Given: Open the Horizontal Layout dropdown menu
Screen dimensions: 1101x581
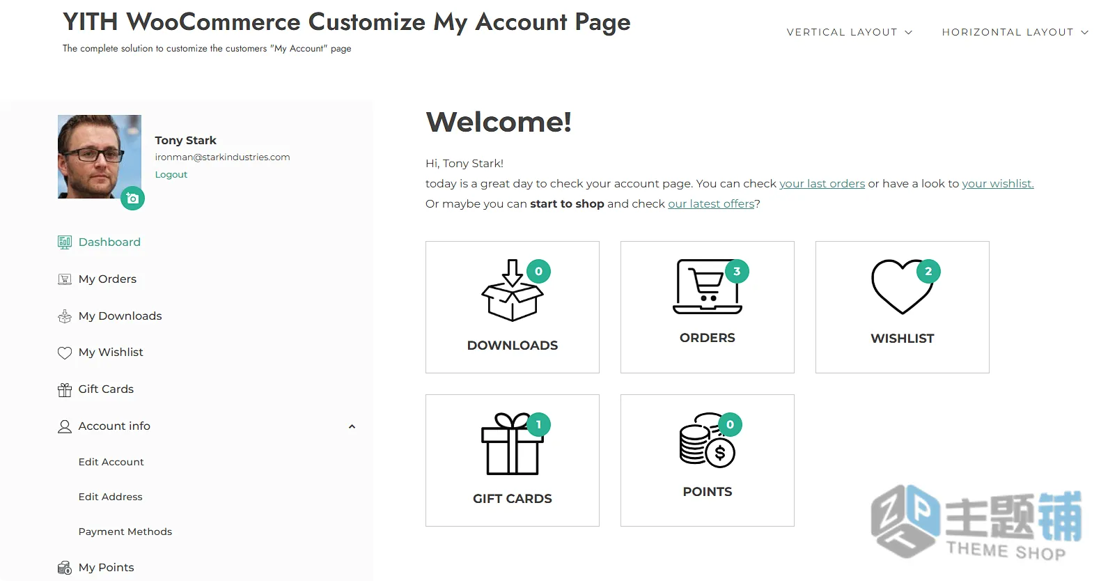Looking at the screenshot, I should (1015, 32).
